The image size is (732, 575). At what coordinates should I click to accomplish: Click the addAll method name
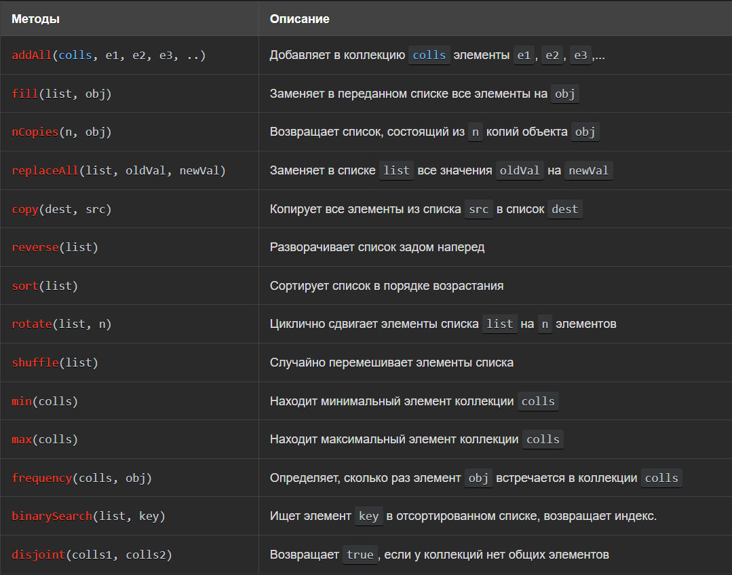click(32, 56)
